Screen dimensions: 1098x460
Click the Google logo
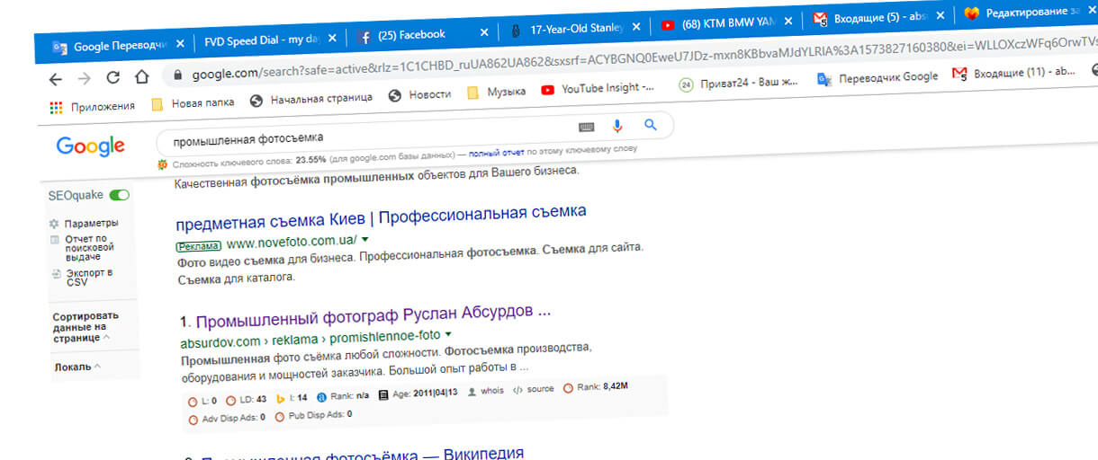[90, 147]
